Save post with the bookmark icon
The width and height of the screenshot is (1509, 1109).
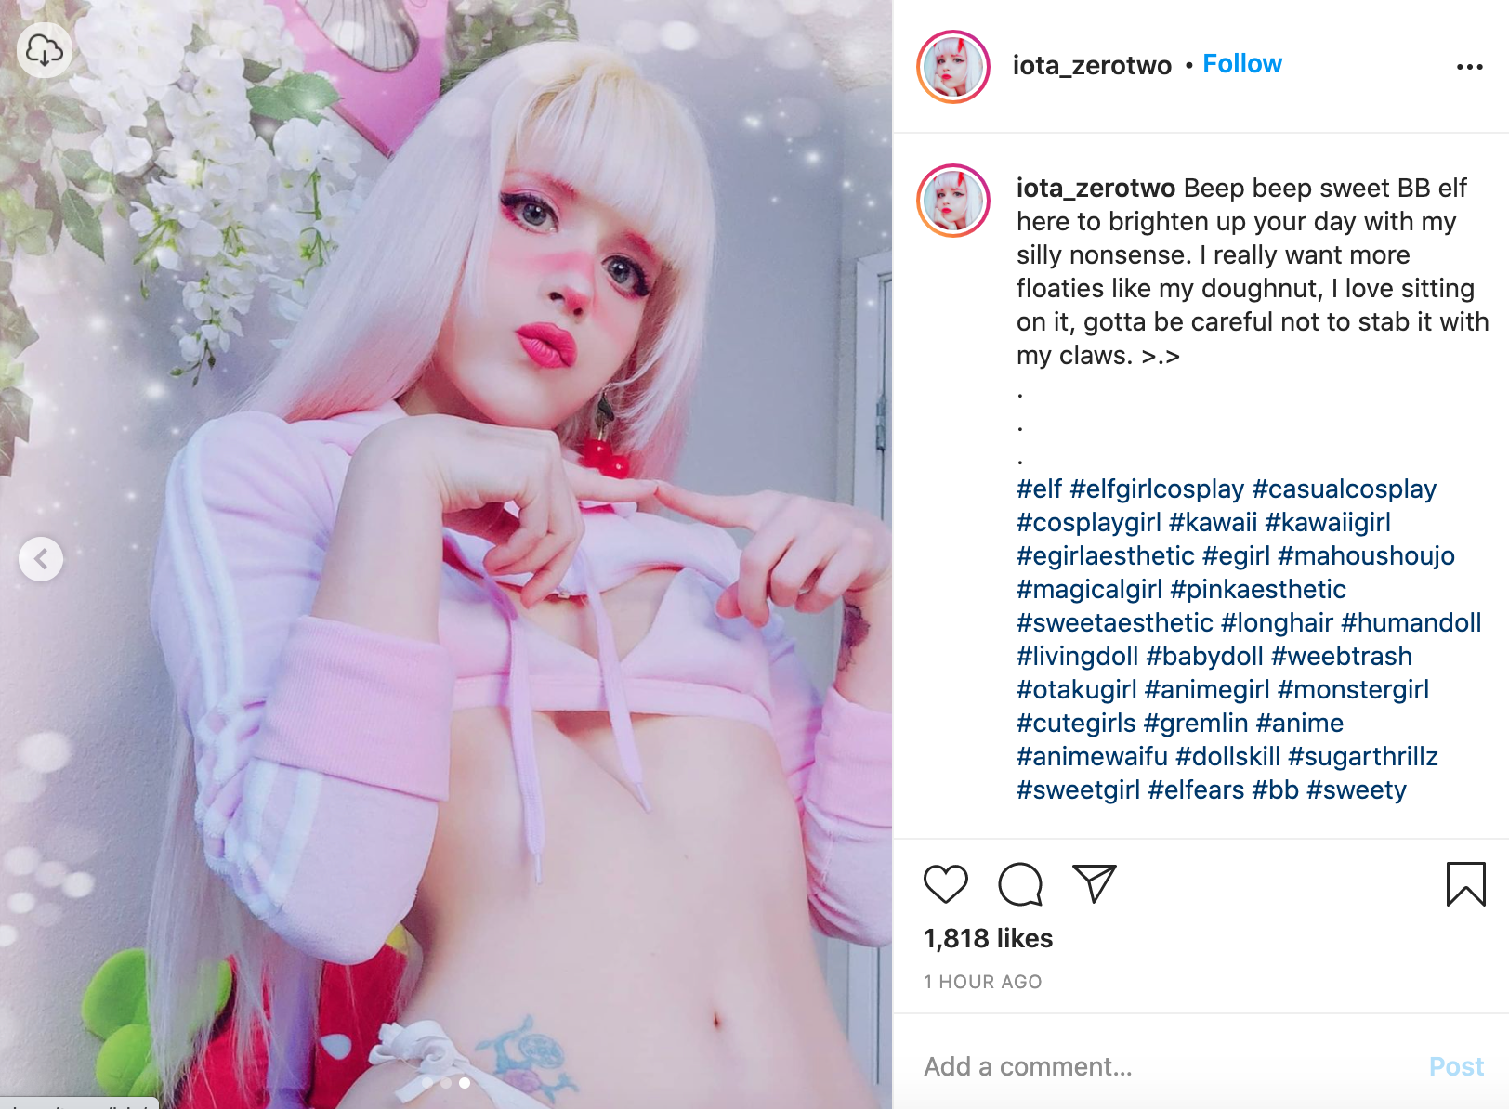[x=1466, y=883]
